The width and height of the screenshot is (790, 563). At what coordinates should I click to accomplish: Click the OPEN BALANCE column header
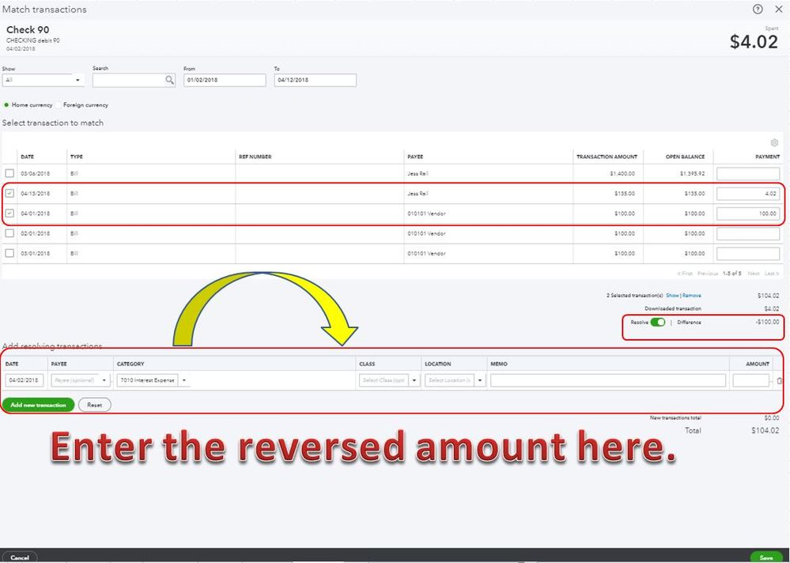(x=685, y=157)
